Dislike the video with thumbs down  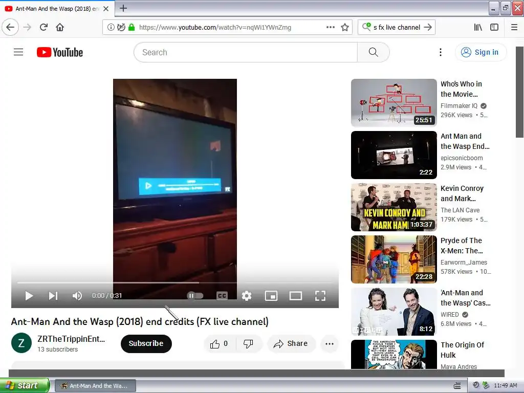click(x=248, y=343)
